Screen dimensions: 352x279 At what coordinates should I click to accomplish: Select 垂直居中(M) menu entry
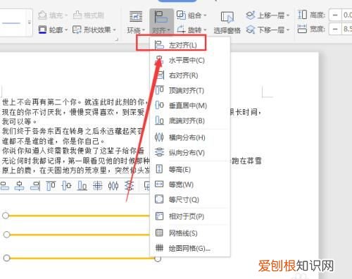click(190, 106)
